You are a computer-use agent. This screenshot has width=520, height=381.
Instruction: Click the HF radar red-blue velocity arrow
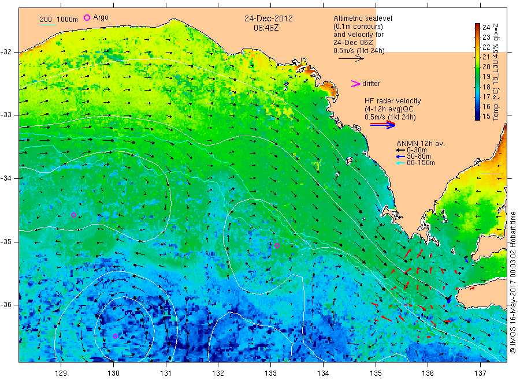pyautogui.click(x=382, y=125)
